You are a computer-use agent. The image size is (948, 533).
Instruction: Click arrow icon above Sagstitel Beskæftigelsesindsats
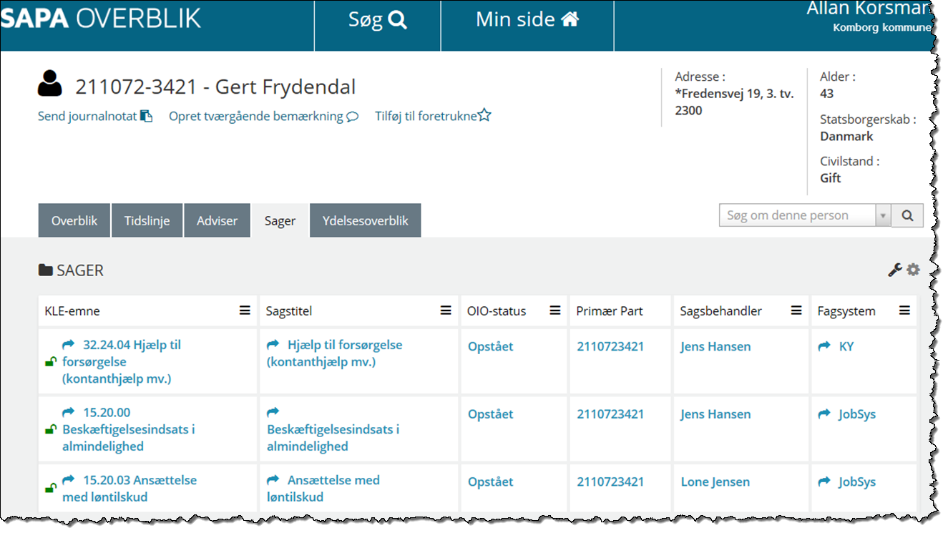click(273, 412)
